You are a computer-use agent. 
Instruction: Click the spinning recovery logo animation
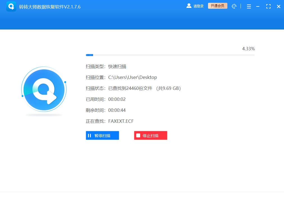point(44,90)
